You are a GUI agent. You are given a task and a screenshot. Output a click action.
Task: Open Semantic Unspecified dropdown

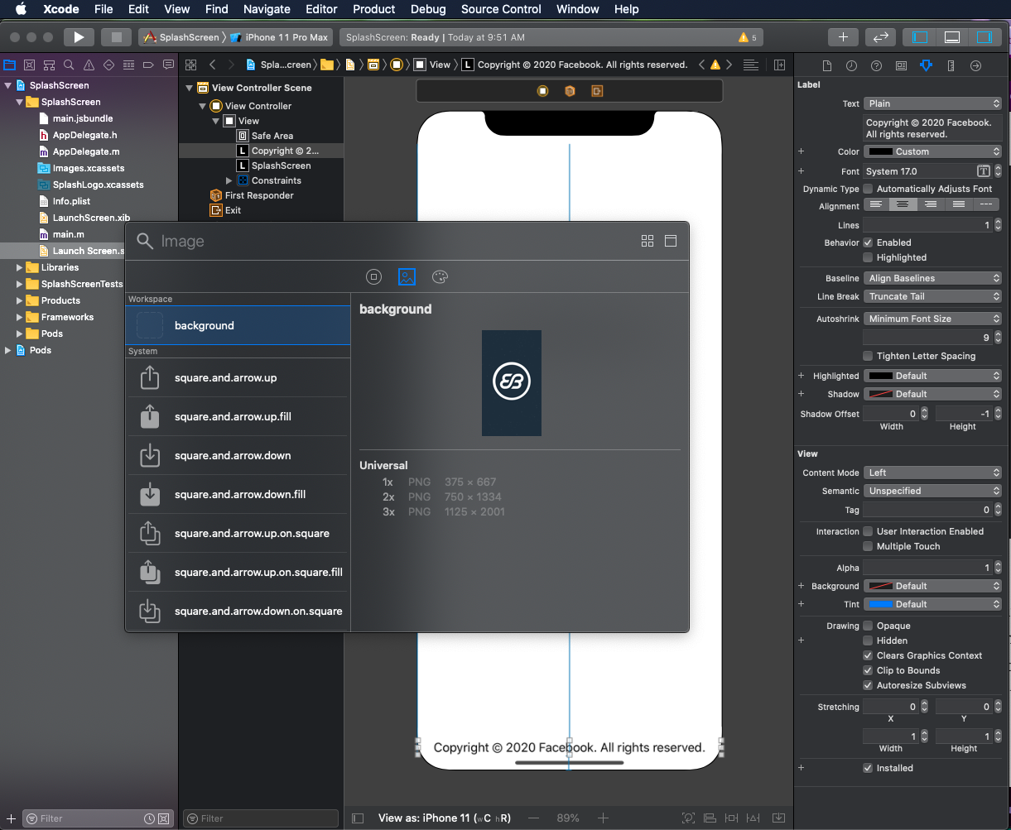tap(932, 491)
